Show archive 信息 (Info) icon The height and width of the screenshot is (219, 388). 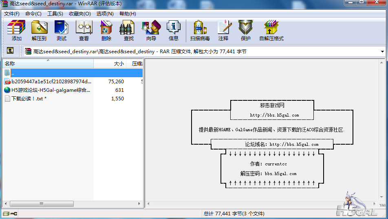tap(174, 30)
